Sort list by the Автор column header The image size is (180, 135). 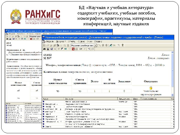53,99
